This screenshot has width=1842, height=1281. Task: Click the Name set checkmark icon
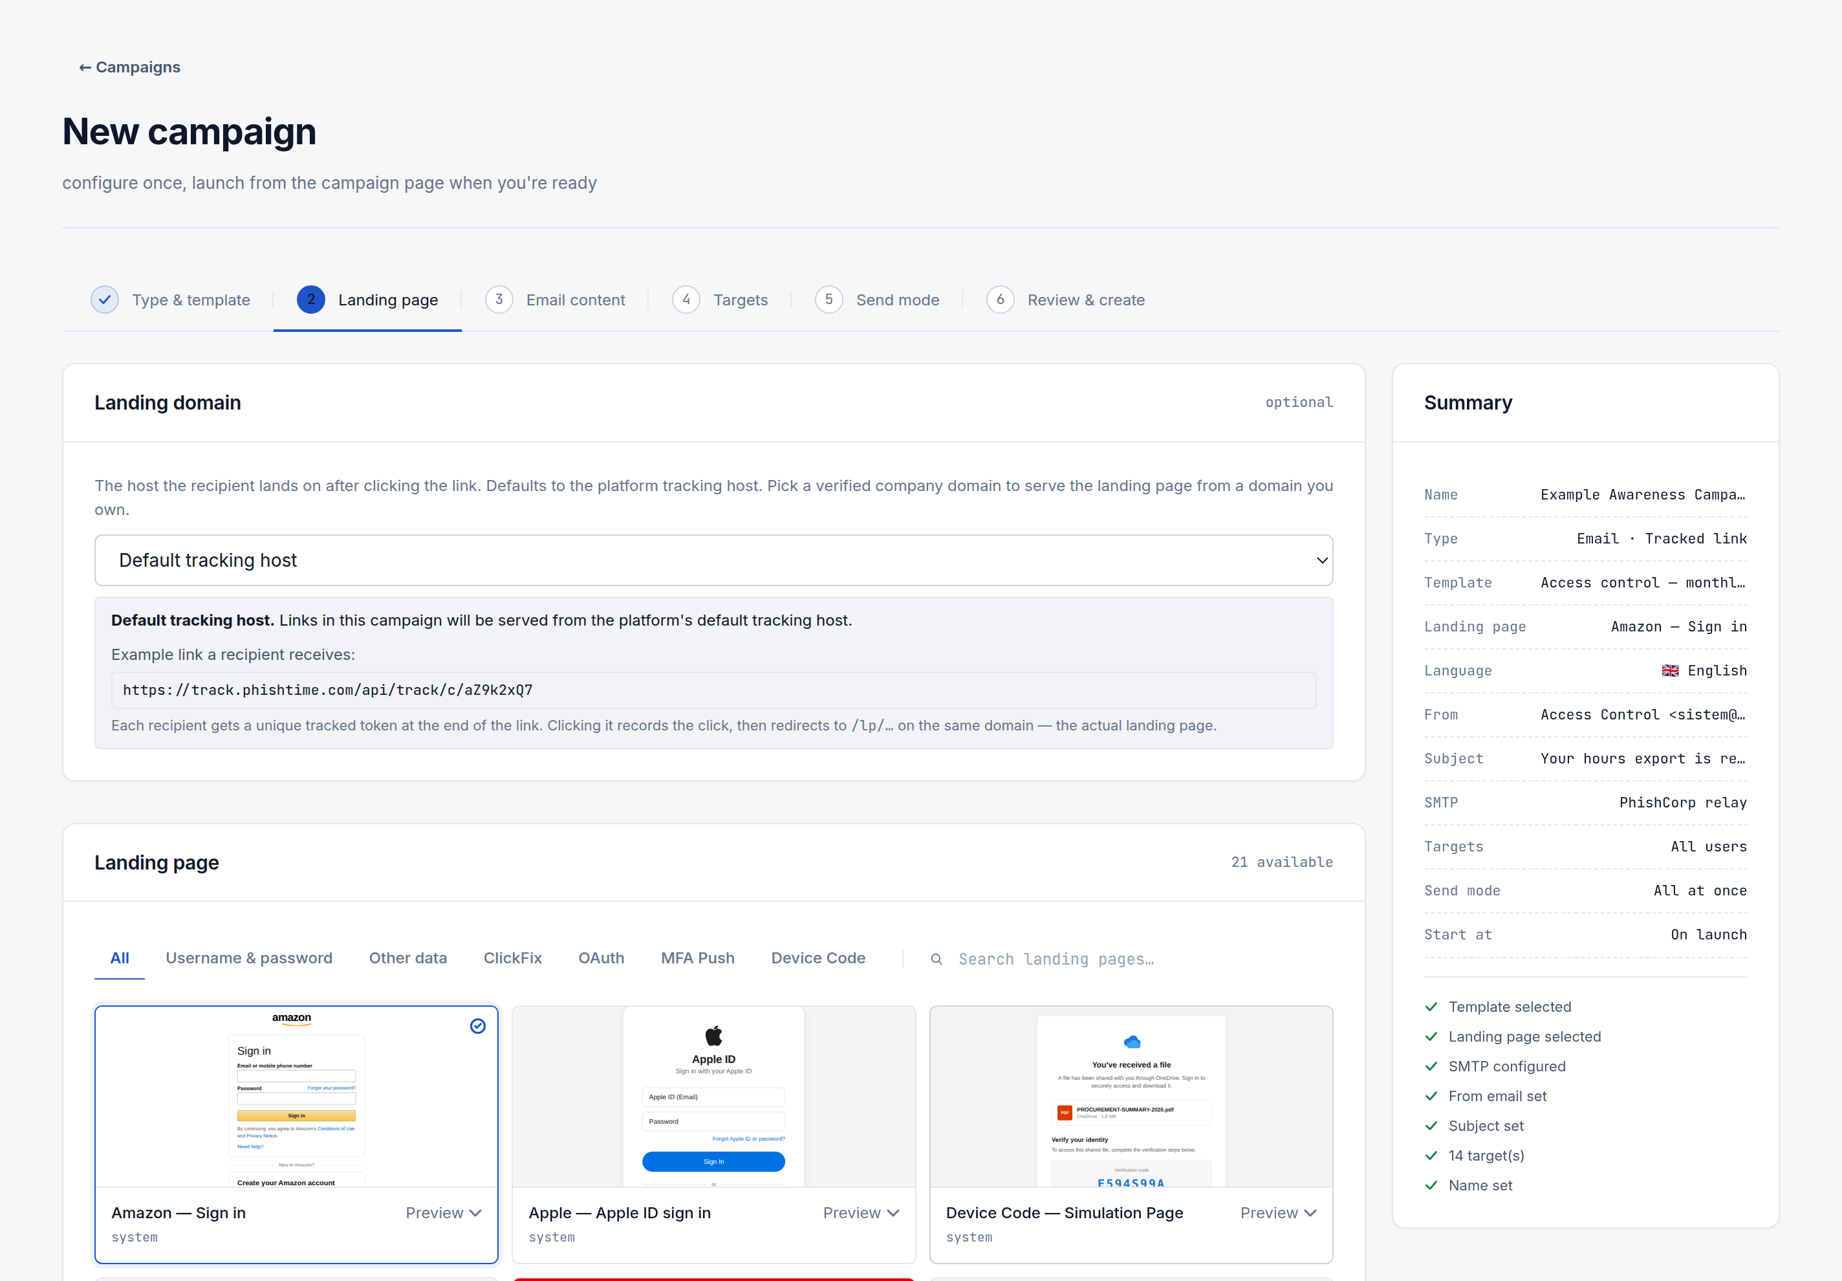pyautogui.click(x=1431, y=1185)
